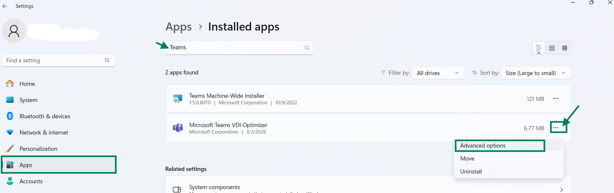Open Bluetooth & devices settings

click(59, 116)
